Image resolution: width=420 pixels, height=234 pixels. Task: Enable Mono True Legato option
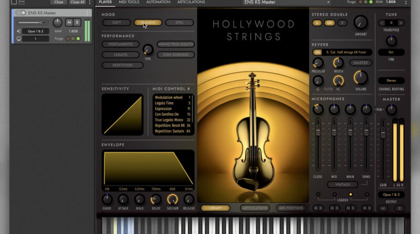click(x=175, y=44)
